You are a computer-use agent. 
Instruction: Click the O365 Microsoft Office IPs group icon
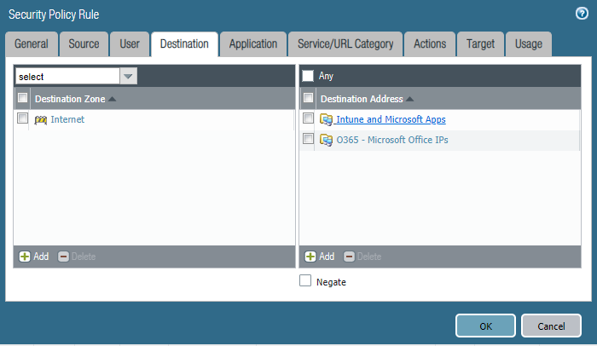[326, 140]
